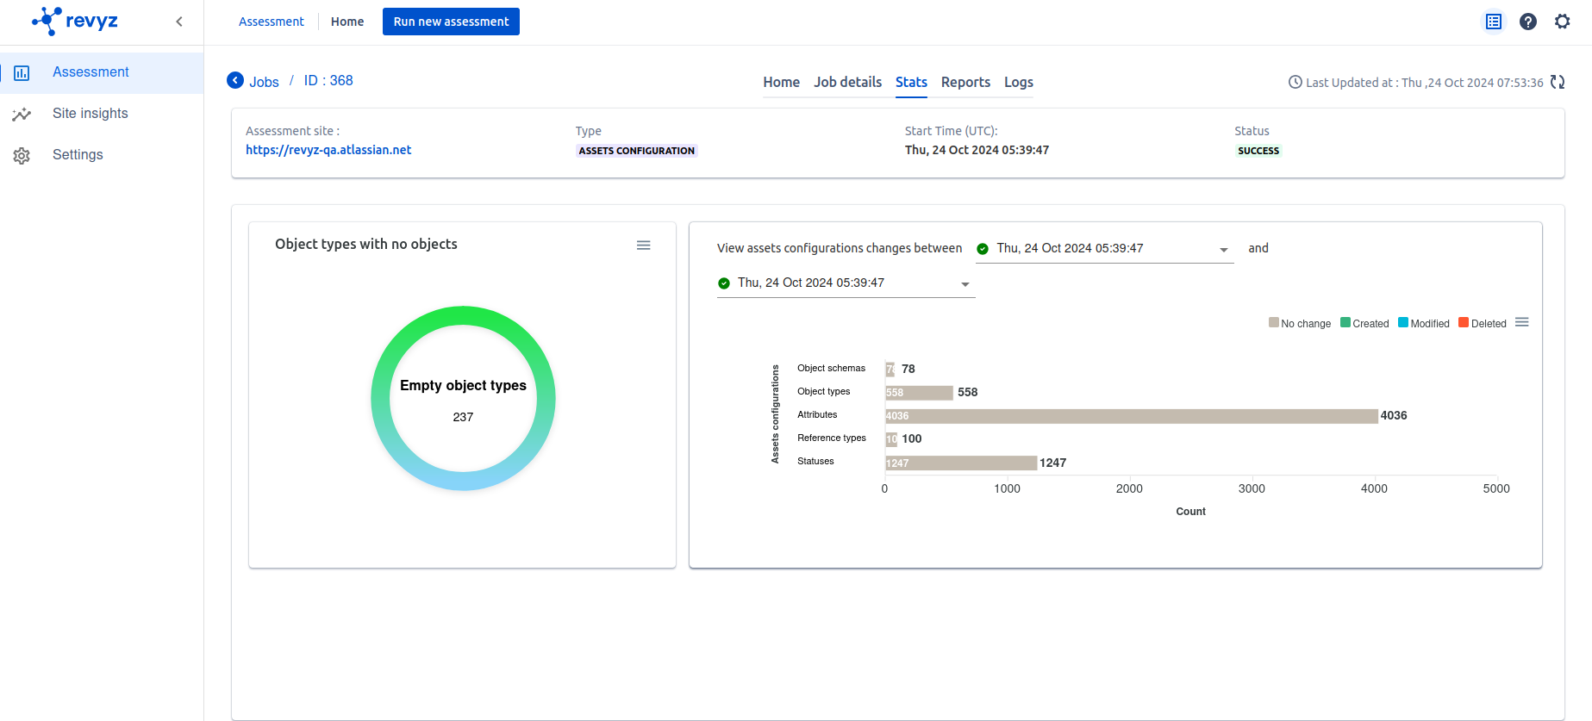Click the Attributes bar of 4036
The height and width of the screenshot is (721, 1592).
1132,416
